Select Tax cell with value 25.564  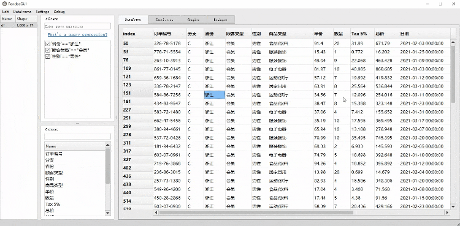point(362,86)
